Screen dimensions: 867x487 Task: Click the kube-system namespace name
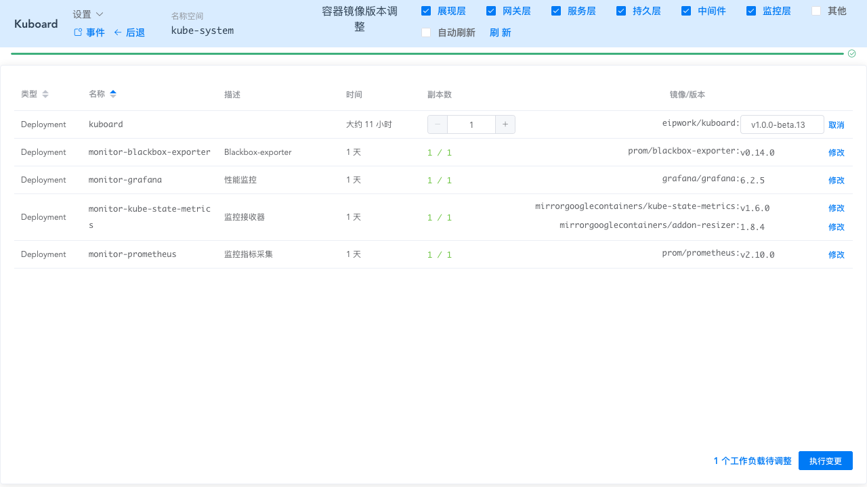pyautogui.click(x=203, y=30)
